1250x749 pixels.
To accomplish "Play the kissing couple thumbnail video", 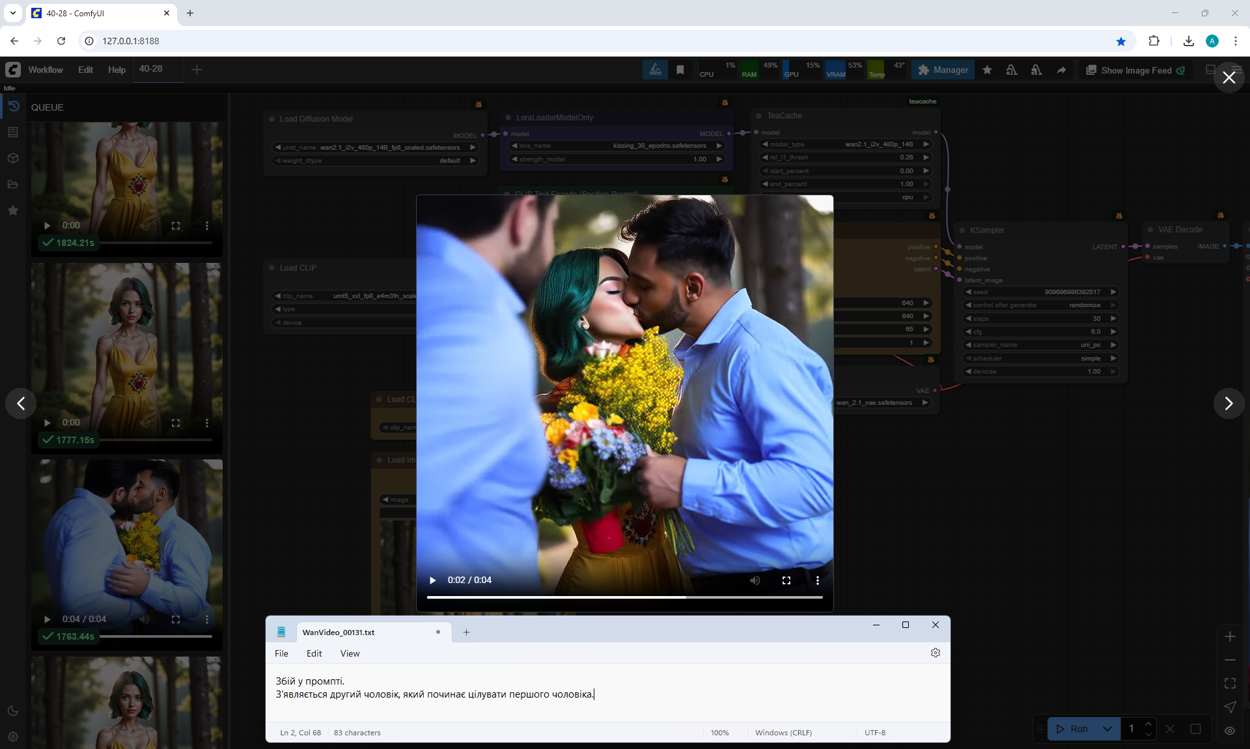I will click(47, 619).
